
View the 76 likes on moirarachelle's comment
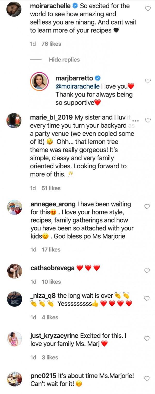(x=51, y=44)
